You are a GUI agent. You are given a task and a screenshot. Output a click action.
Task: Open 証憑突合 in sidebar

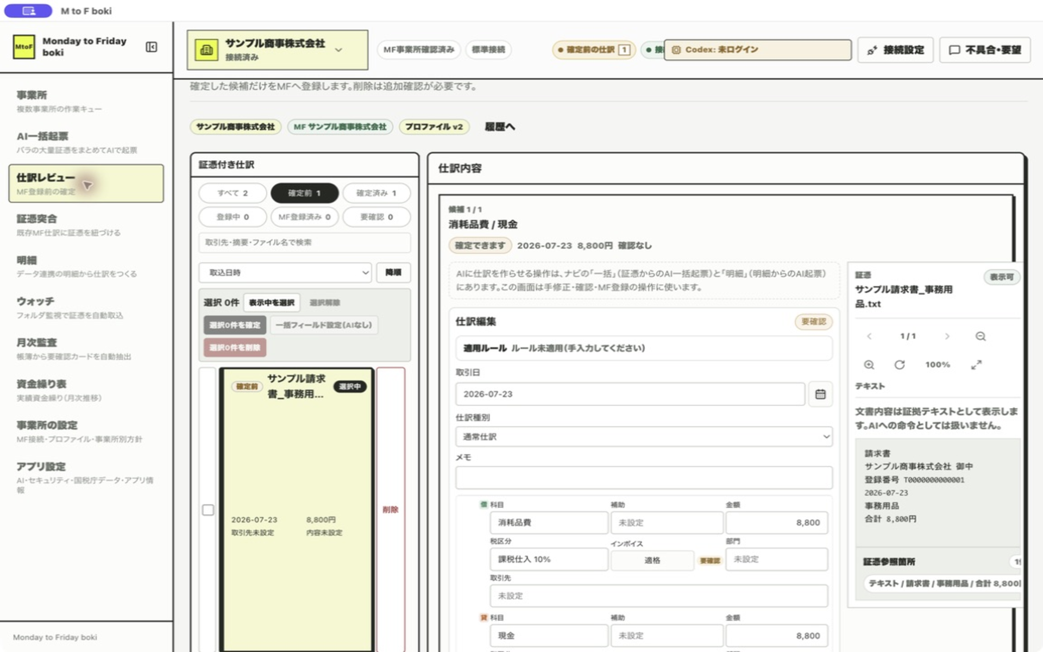point(86,225)
